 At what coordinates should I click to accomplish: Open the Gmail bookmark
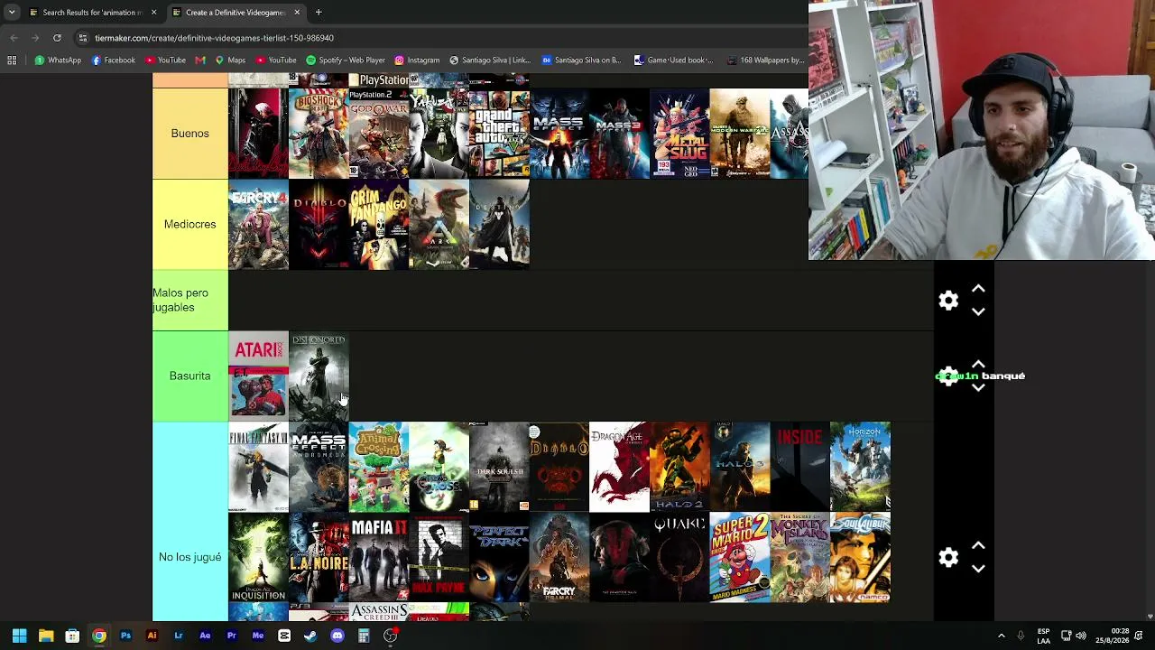pos(199,60)
